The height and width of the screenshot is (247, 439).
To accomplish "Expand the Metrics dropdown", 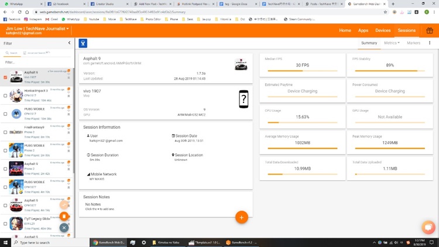I will [392, 43].
